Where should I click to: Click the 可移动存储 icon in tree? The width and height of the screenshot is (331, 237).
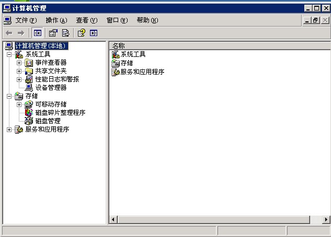[x=29, y=104]
